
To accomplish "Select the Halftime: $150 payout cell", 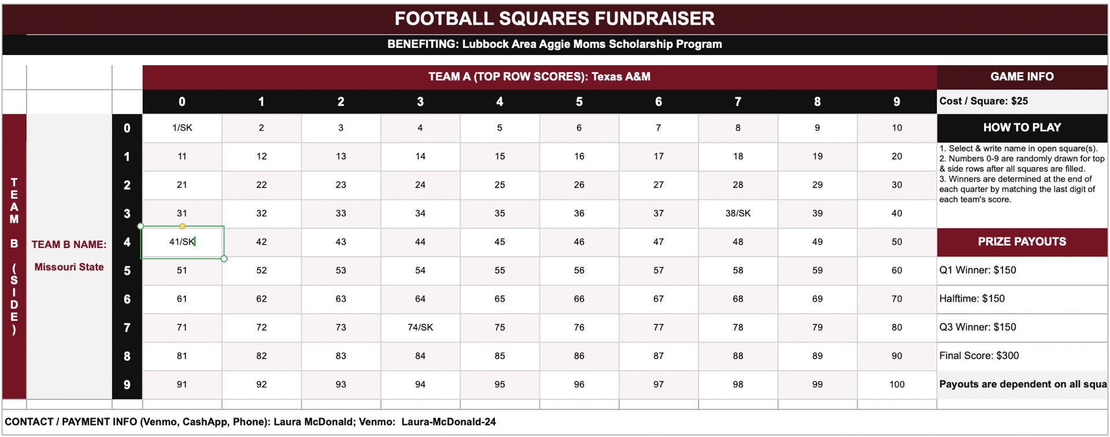I will [x=1022, y=299].
